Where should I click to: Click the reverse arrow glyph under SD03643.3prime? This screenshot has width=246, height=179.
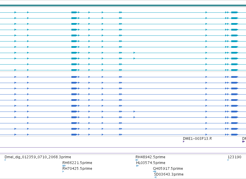pos(155,177)
